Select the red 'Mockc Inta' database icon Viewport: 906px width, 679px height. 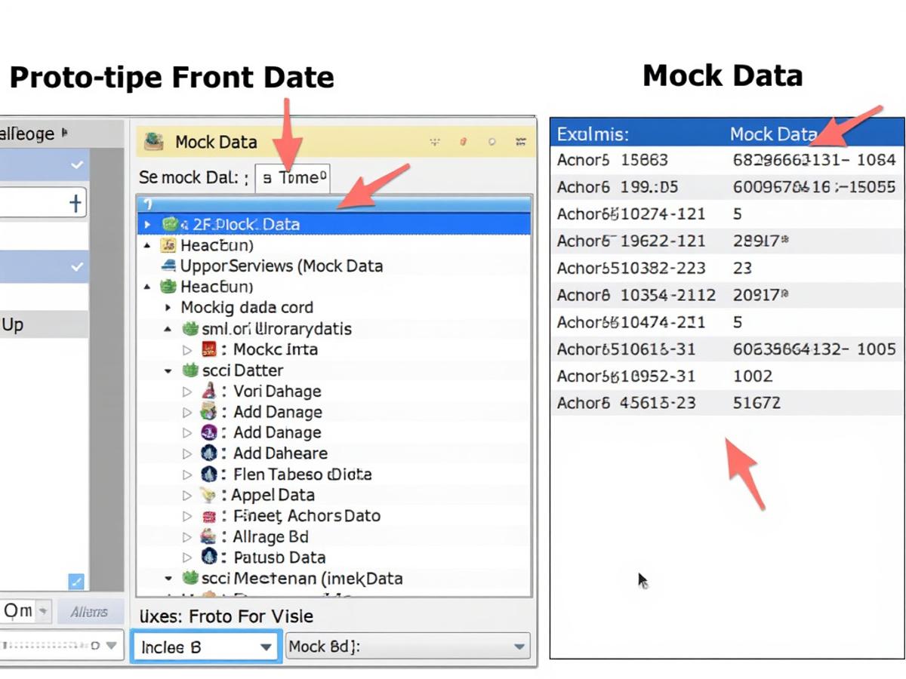(208, 349)
